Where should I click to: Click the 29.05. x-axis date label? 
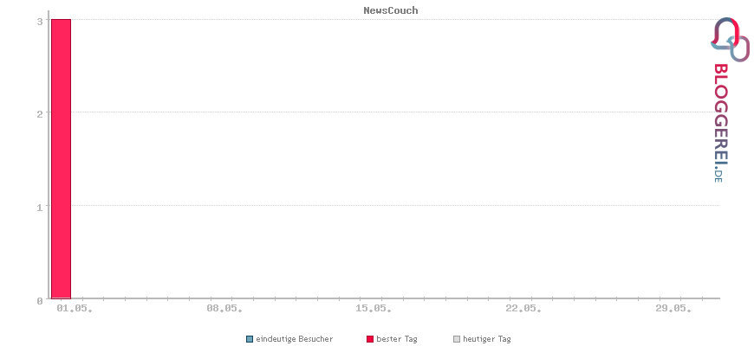pyautogui.click(x=673, y=309)
